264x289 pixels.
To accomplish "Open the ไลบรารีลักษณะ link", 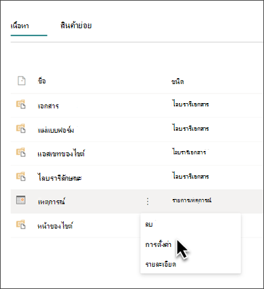I will [x=60, y=177].
